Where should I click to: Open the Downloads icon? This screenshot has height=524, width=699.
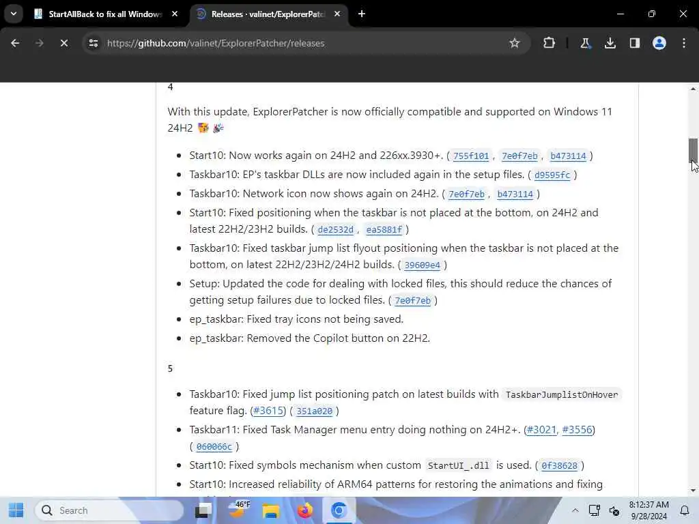click(x=610, y=43)
